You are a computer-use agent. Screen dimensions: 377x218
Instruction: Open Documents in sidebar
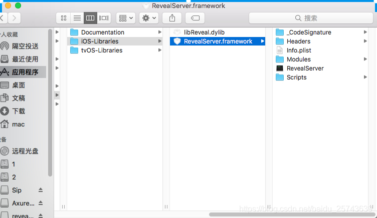point(23,98)
